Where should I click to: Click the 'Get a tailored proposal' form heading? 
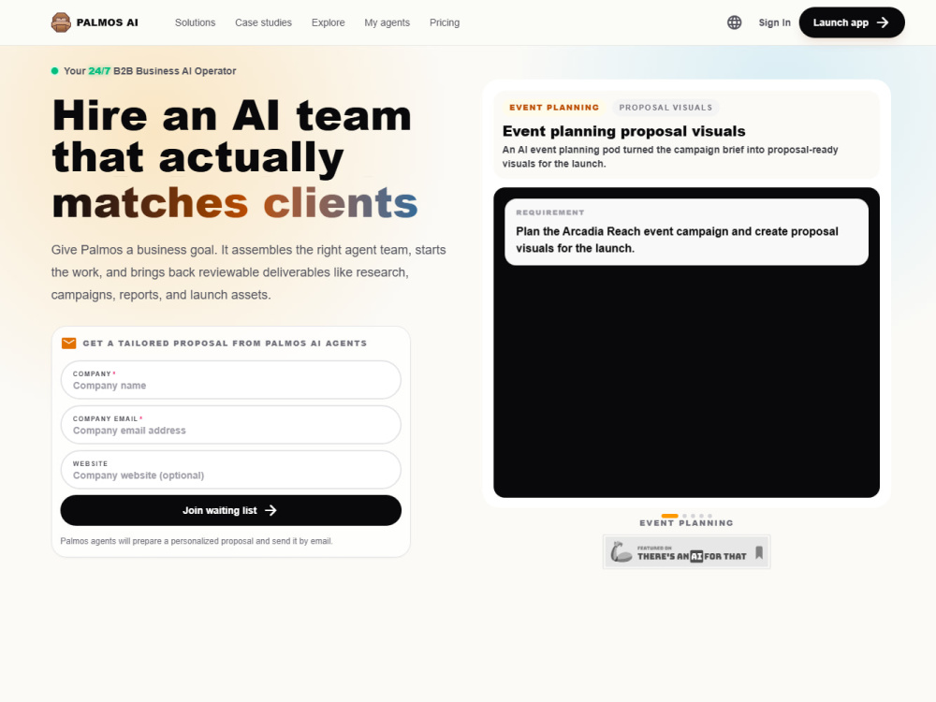point(225,344)
